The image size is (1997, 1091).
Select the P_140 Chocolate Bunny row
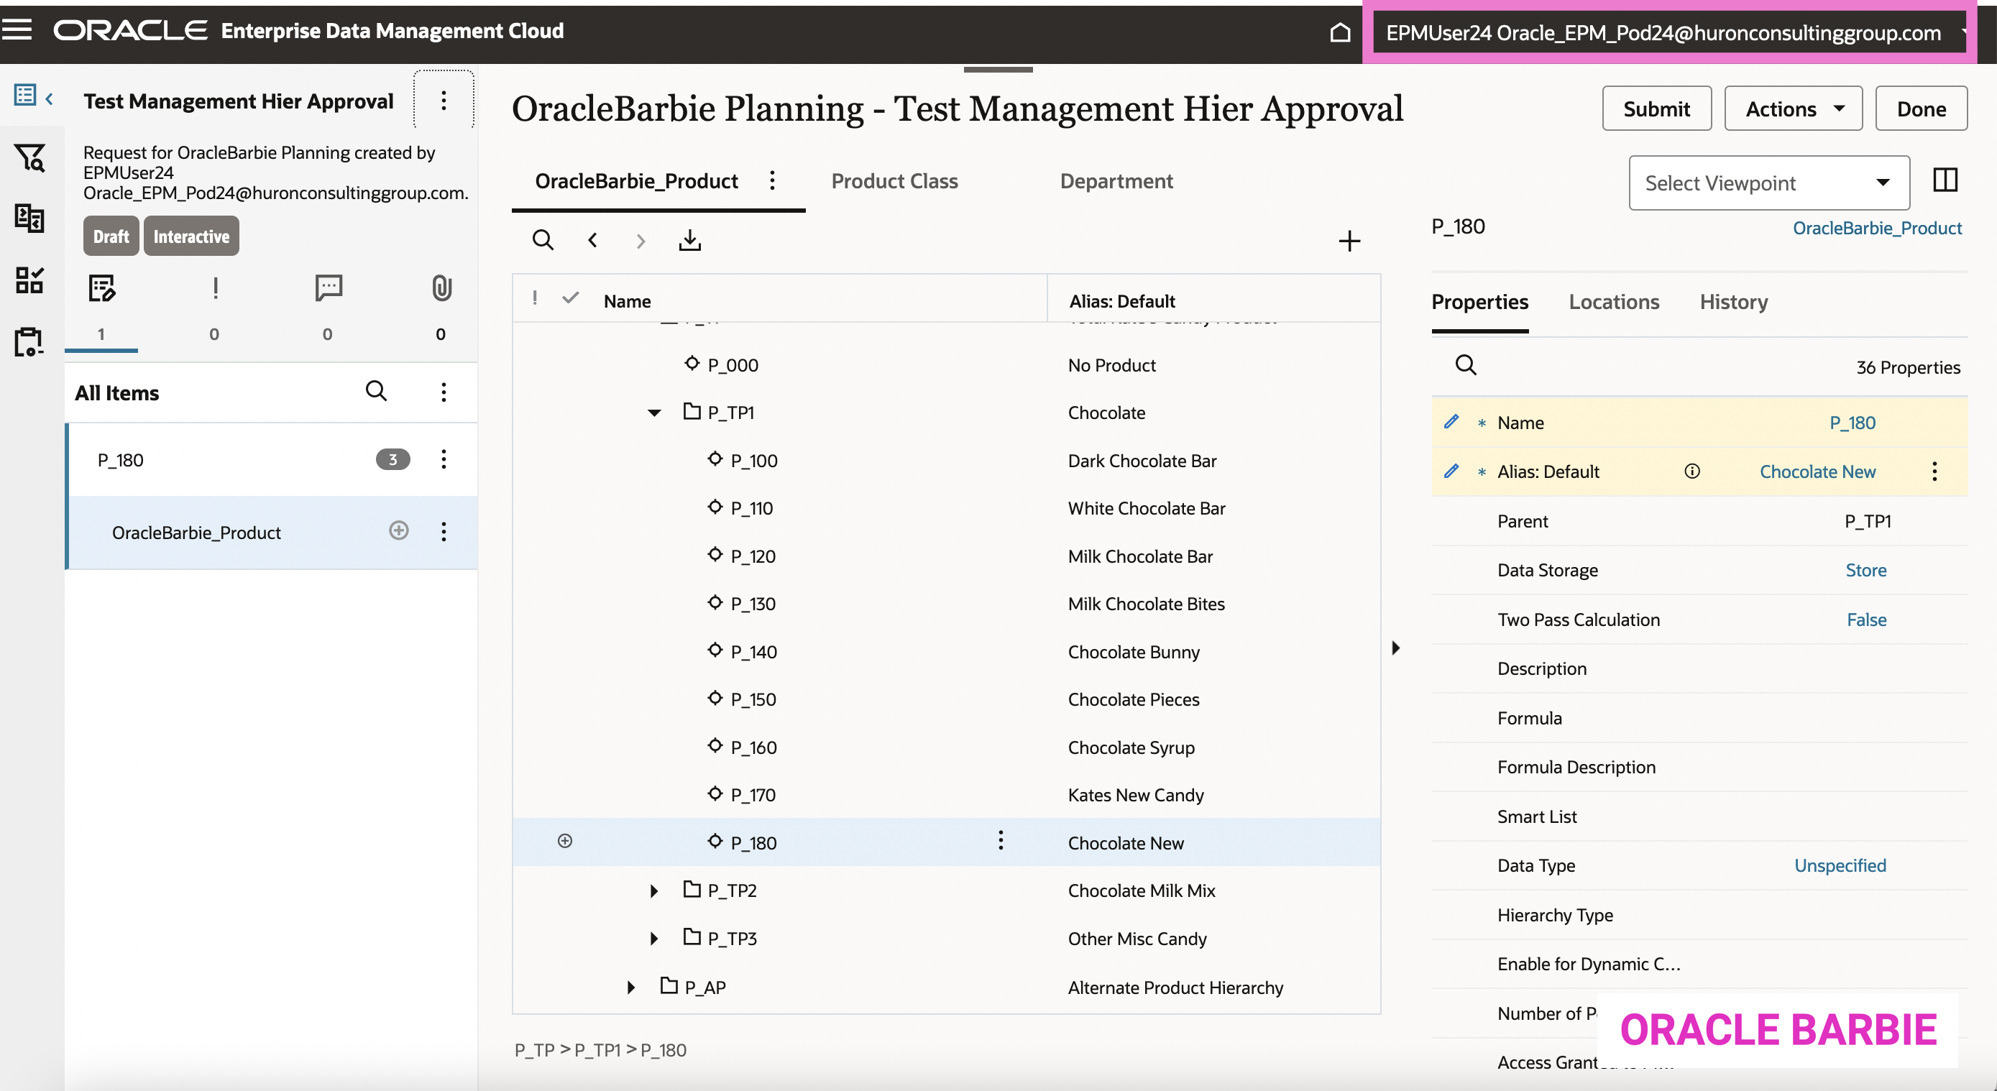(x=753, y=652)
